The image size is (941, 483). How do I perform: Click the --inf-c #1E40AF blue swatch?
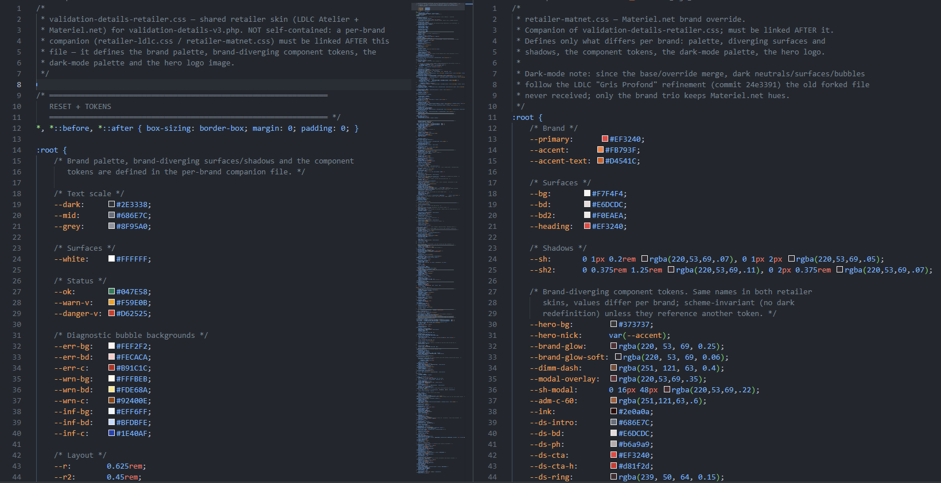click(111, 433)
